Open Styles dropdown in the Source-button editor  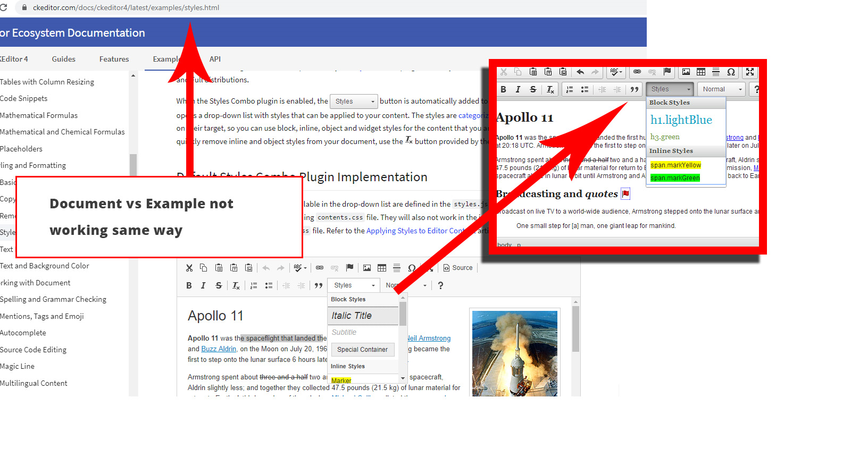(354, 285)
